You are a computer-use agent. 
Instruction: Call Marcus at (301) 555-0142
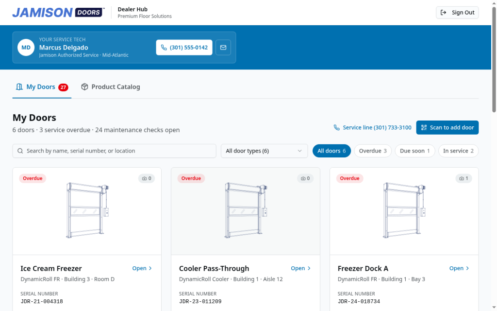[x=184, y=48]
